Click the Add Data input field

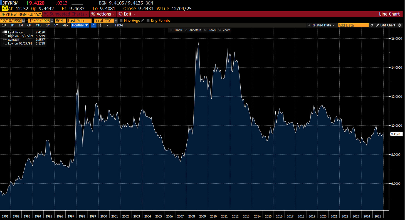(353, 25)
